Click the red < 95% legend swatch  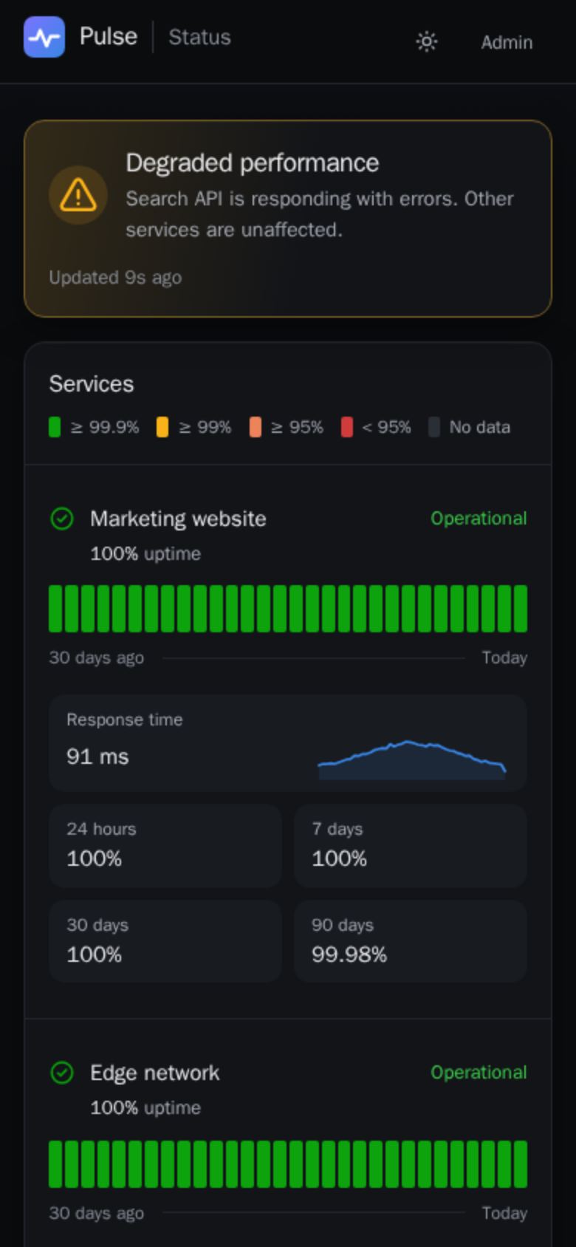pos(347,427)
